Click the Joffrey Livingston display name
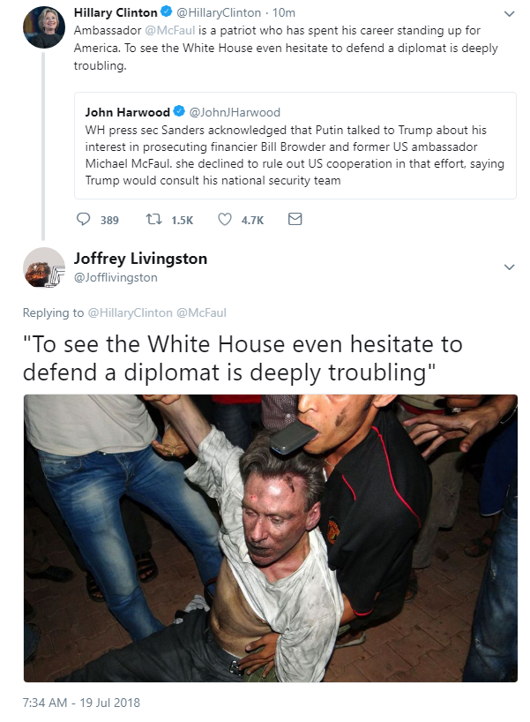The height and width of the screenshot is (722, 530). click(140, 259)
